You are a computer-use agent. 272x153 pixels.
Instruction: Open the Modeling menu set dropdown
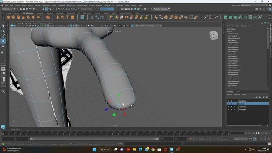(8, 9)
